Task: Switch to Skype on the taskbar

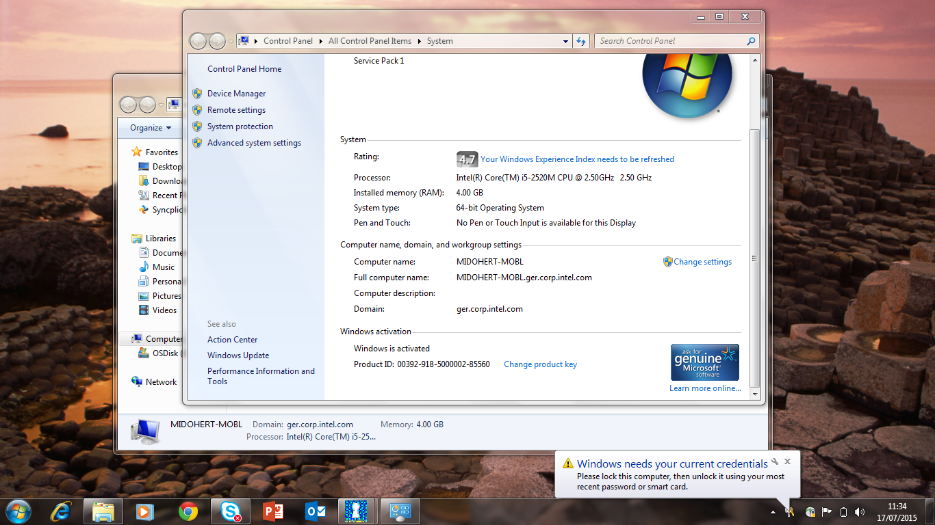Action: [x=231, y=511]
